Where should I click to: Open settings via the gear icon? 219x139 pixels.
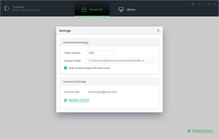[193, 4]
